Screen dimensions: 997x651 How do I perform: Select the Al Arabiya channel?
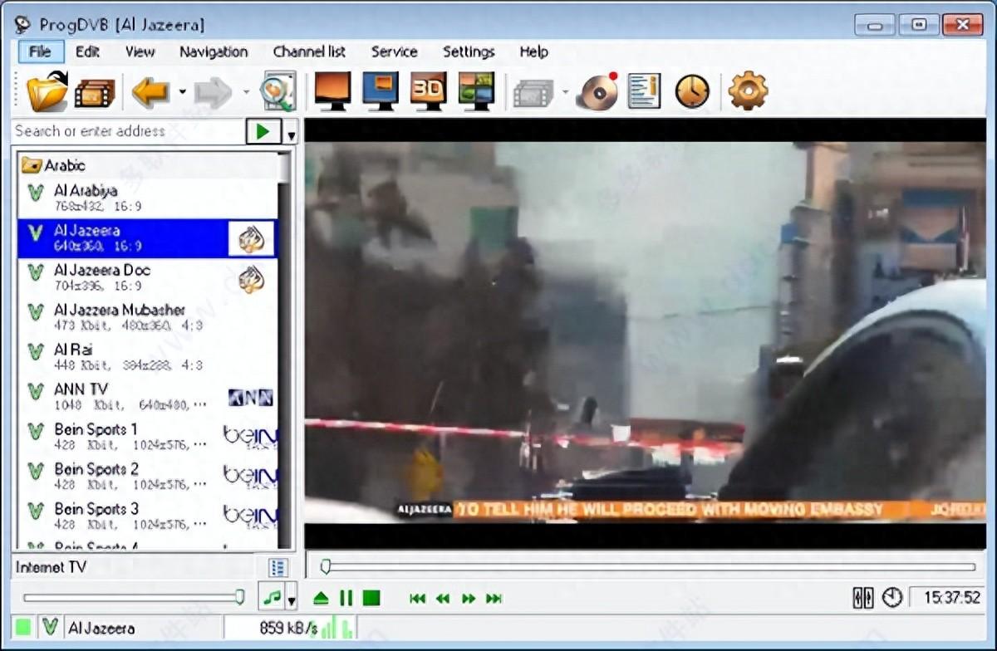click(x=148, y=198)
